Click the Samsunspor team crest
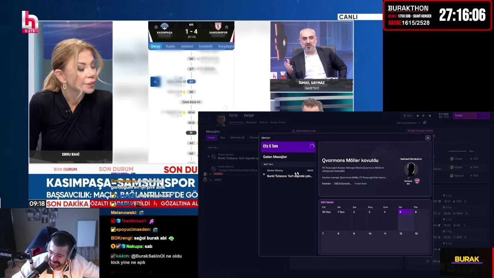The height and width of the screenshot is (278, 494). point(218,27)
